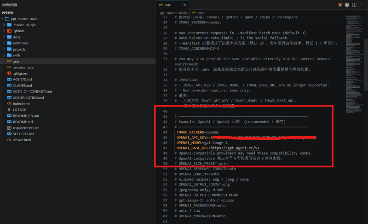Viewport: 368px width, 224px height.
Task: Click the OPENAI_QUALITY=auto comment line
Action: tap(197, 174)
